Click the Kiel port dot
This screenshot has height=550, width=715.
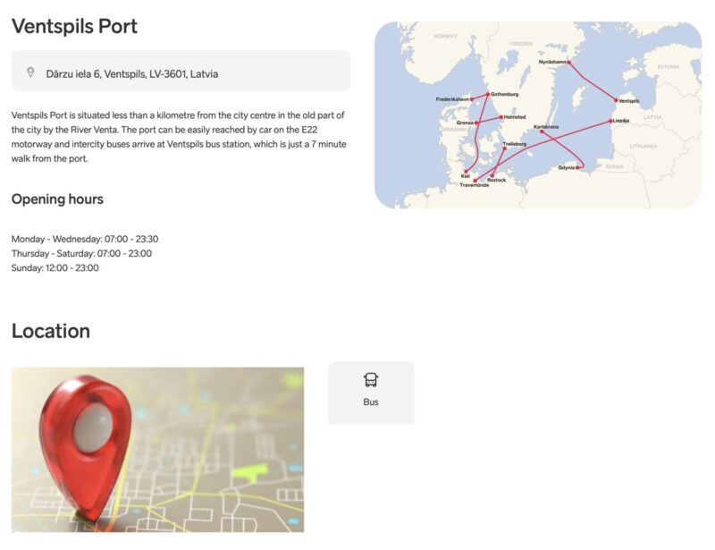point(466,171)
